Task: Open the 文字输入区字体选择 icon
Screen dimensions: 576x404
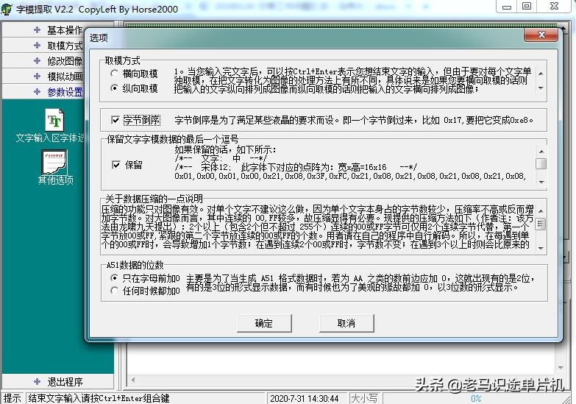Action: [54, 120]
